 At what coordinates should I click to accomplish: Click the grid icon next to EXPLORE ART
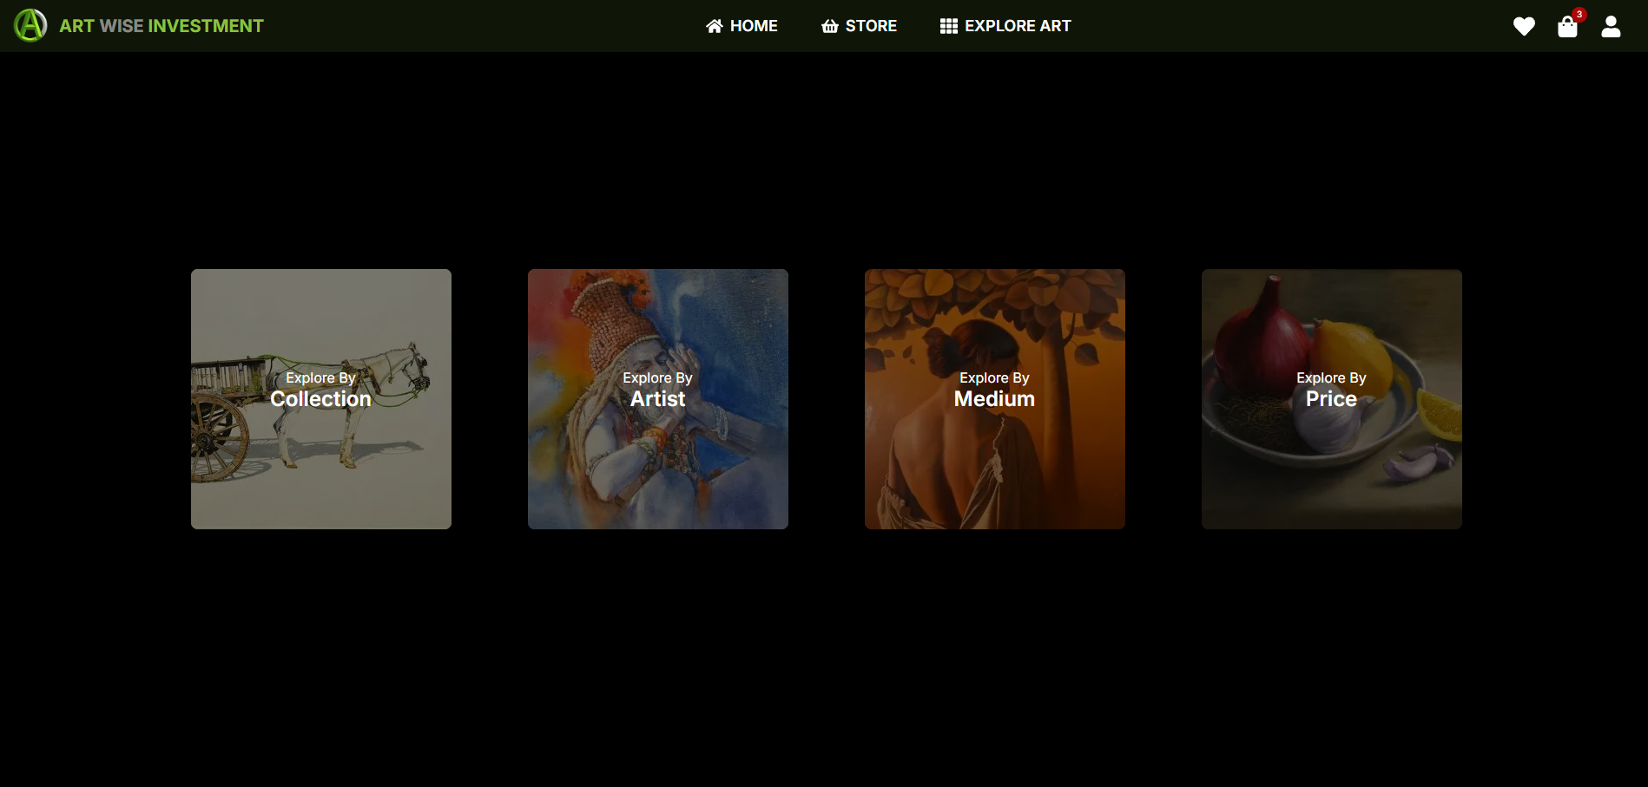[x=947, y=25]
